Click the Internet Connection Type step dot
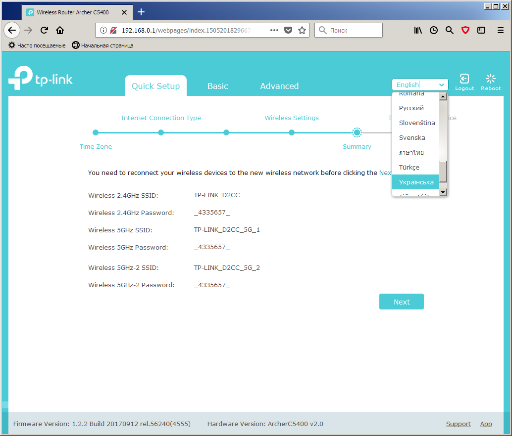Viewport: 512px width, 436px height. [x=160, y=132]
